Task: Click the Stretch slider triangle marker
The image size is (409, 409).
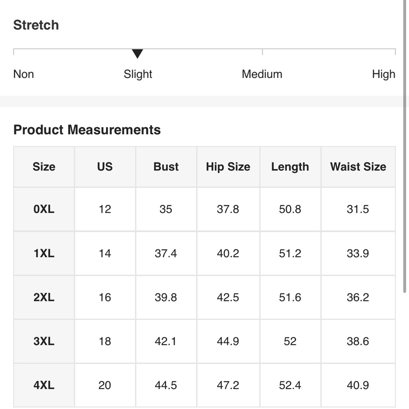Action: coord(137,54)
